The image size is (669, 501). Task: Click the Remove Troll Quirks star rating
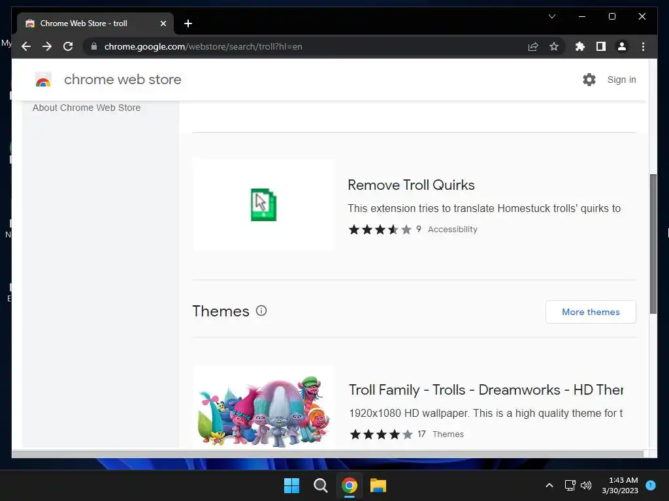point(380,230)
